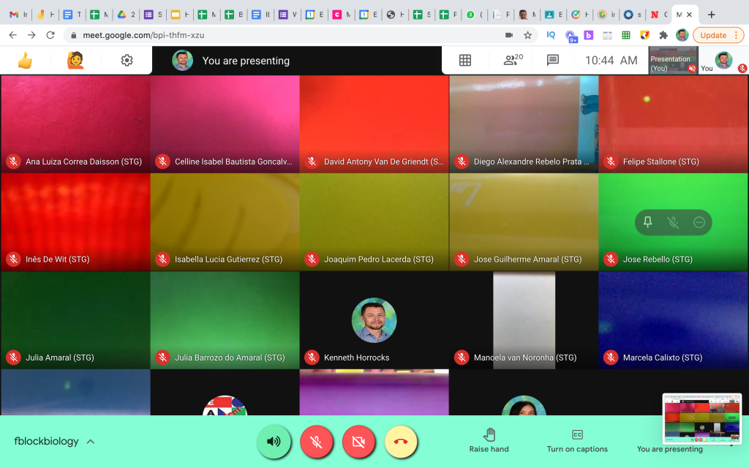Toggle the camera off button
Image resolution: width=749 pixels, height=468 pixels.
click(358, 442)
